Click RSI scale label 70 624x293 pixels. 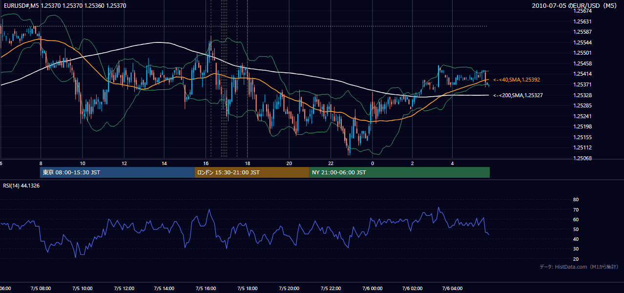(576, 209)
